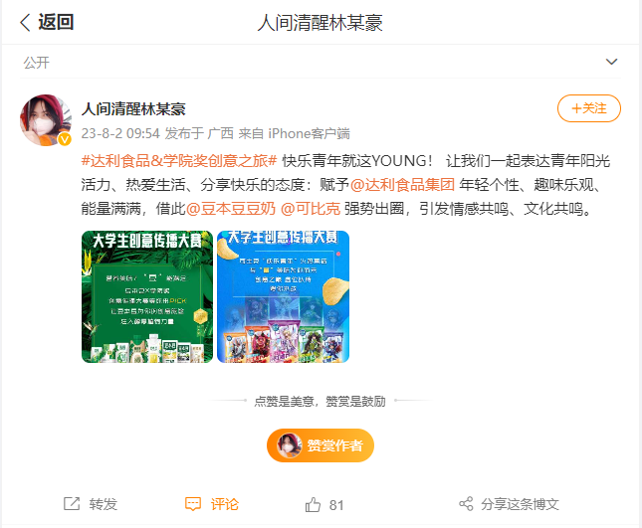Screen dimensions: 642x528
Task: Open the 公开 filter label
Action: point(37,63)
